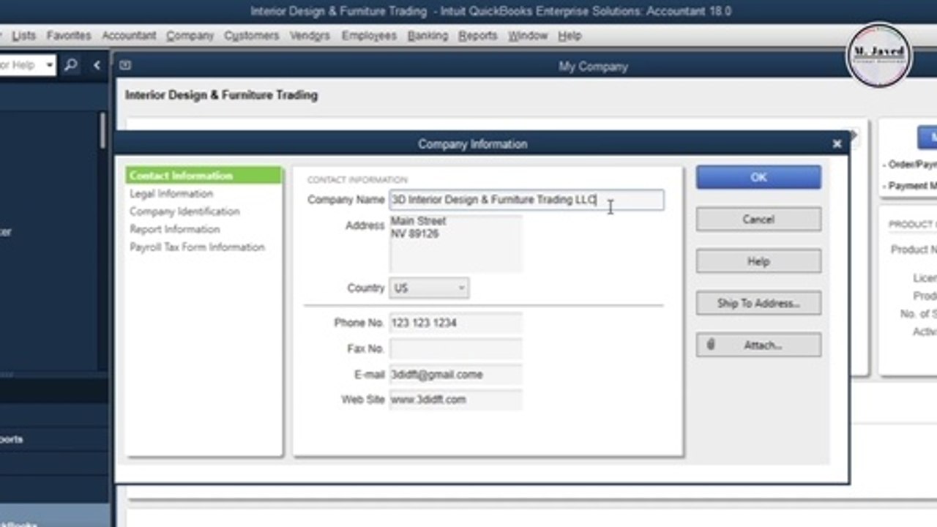Open the Lists menu

coord(23,35)
